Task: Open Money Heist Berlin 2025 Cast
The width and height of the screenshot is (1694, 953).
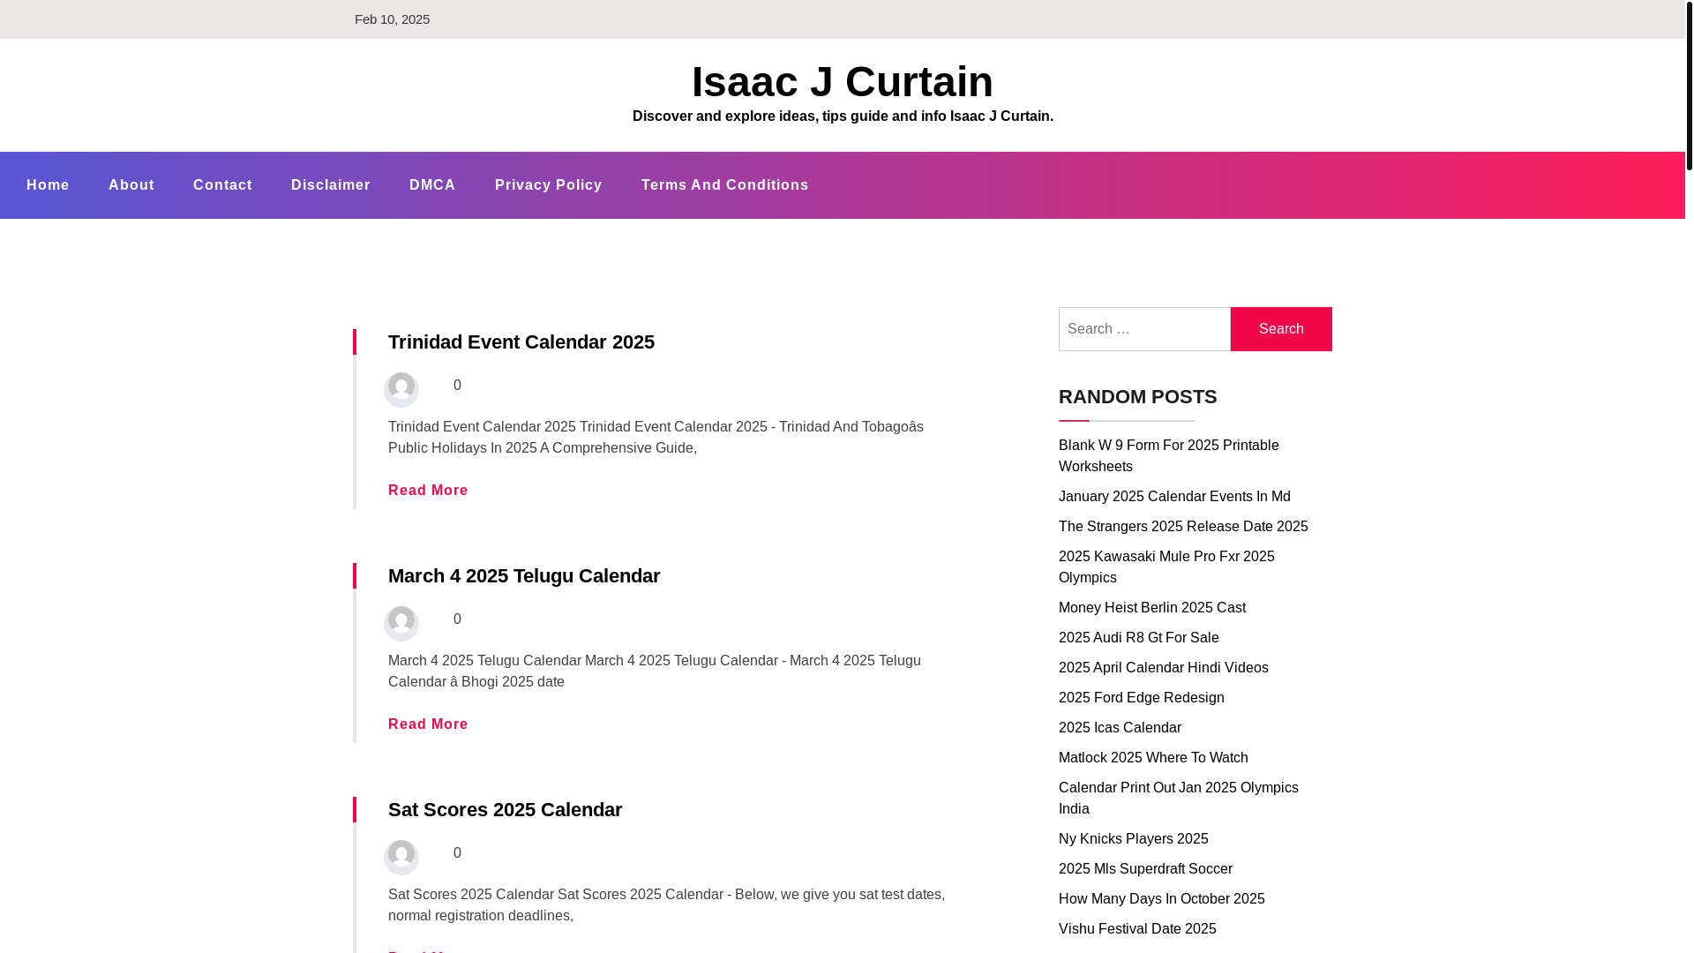Action: (x=1152, y=608)
